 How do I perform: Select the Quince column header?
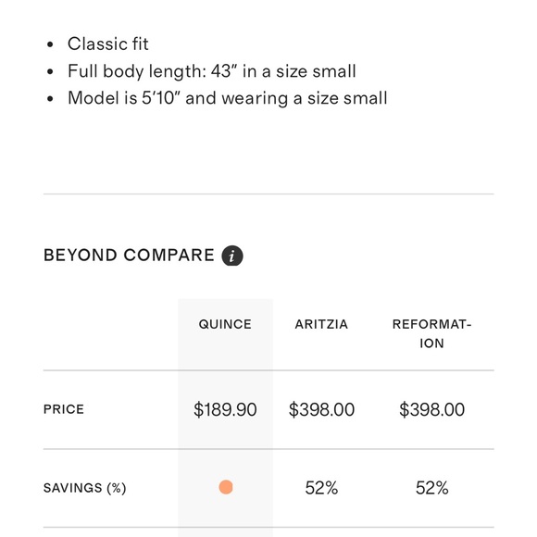[225, 324]
